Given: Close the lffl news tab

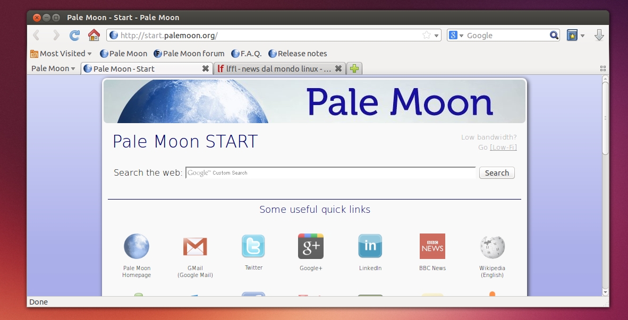Looking at the screenshot, I should [x=338, y=68].
